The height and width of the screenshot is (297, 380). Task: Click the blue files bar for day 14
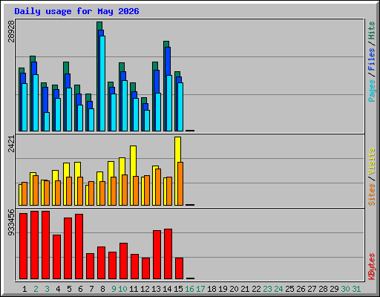168,61
